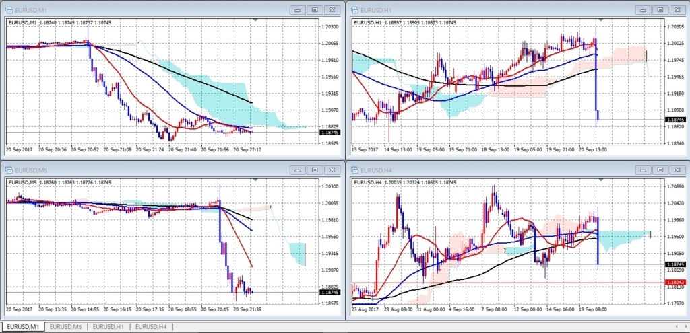The width and height of the screenshot is (690, 333).
Task: Click the EURUSD,M5 OHLC header text
Action: (60, 182)
